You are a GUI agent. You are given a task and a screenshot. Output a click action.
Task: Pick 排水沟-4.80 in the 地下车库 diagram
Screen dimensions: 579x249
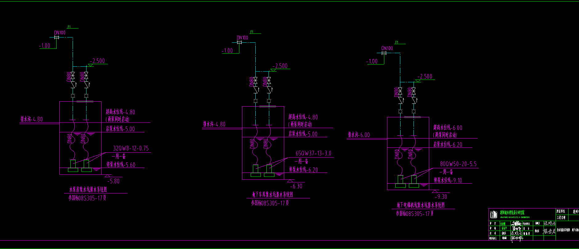(x=214, y=124)
